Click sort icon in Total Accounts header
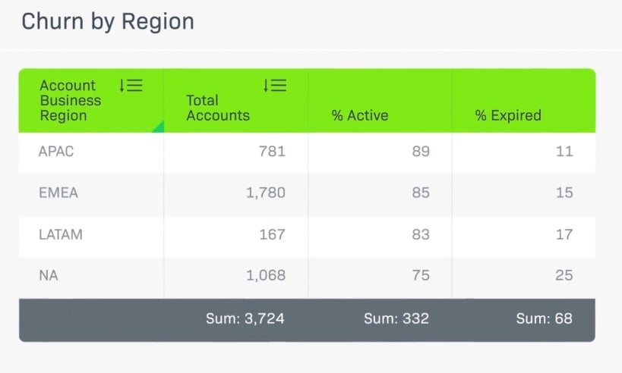The width and height of the screenshot is (622, 373). (275, 86)
